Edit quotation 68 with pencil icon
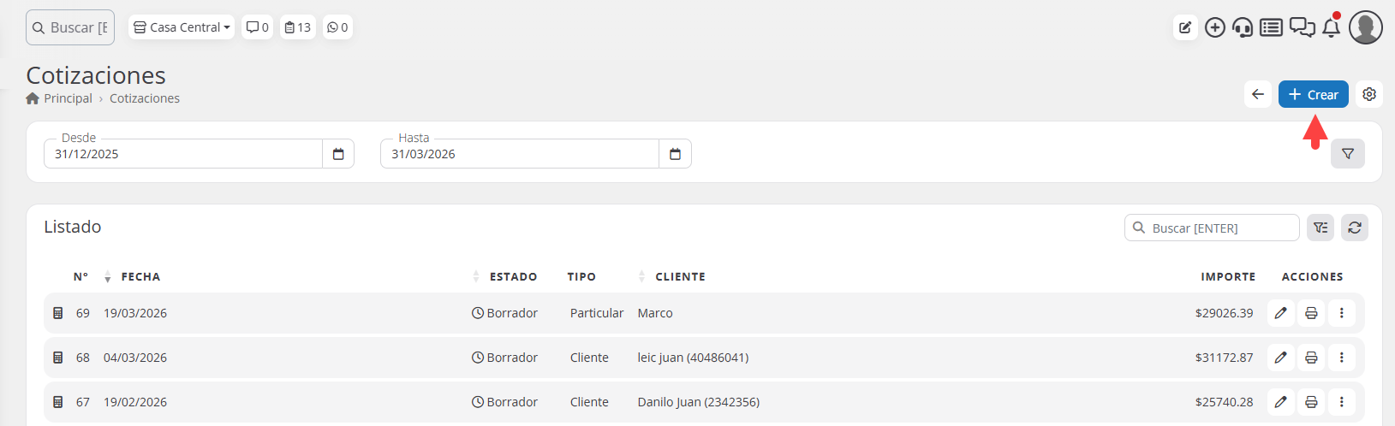Image resolution: width=1395 pixels, height=426 pixels. [x=1280, y=358]
